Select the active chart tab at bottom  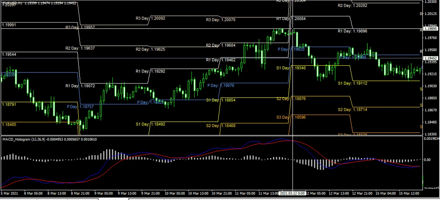(x=113, y=199)
